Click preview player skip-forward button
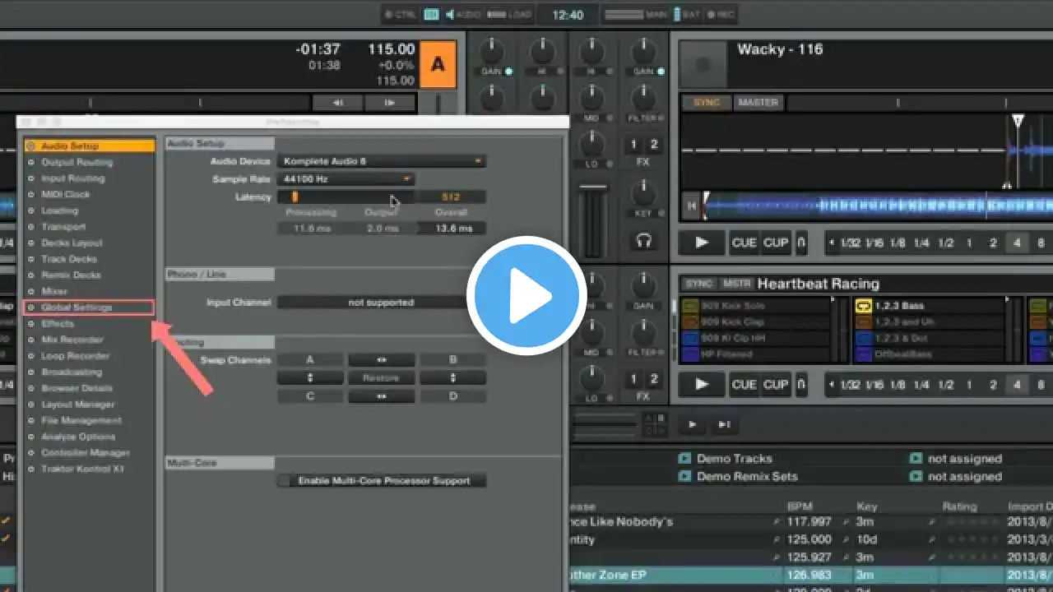 (x=724, y=424)
